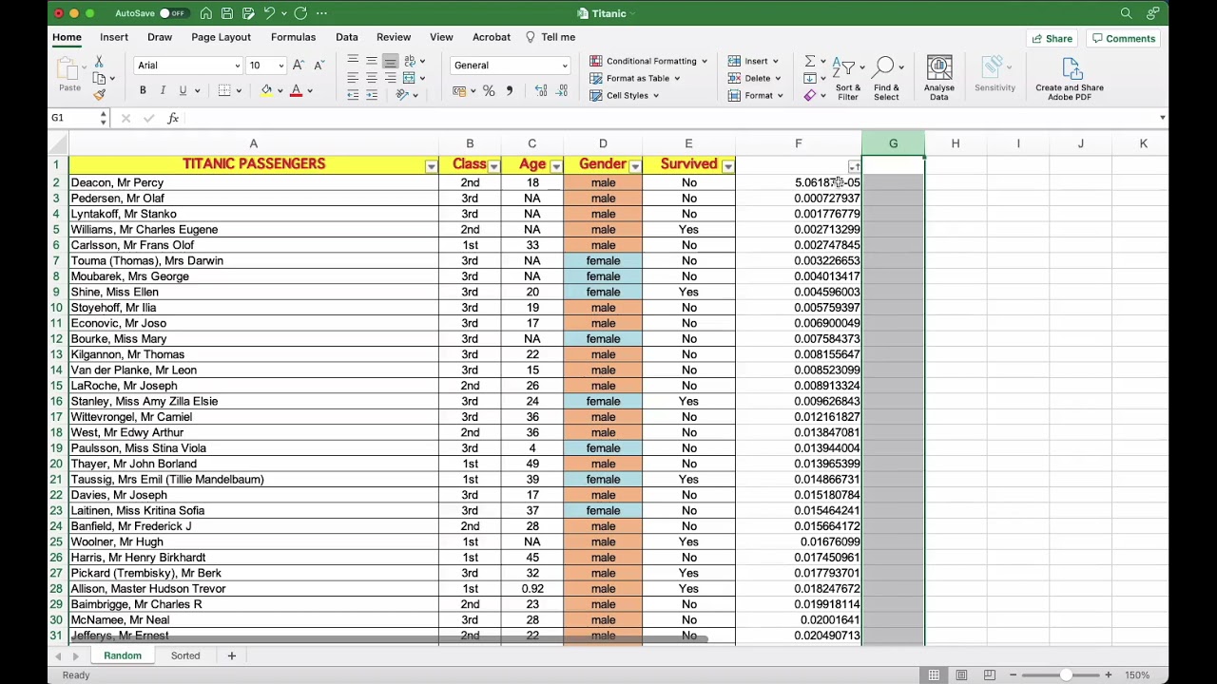Click the Insert cells button
Image resolution: width=1217 pixels, height=684 pixels.
pyautogui.click(x=755, y=61)
